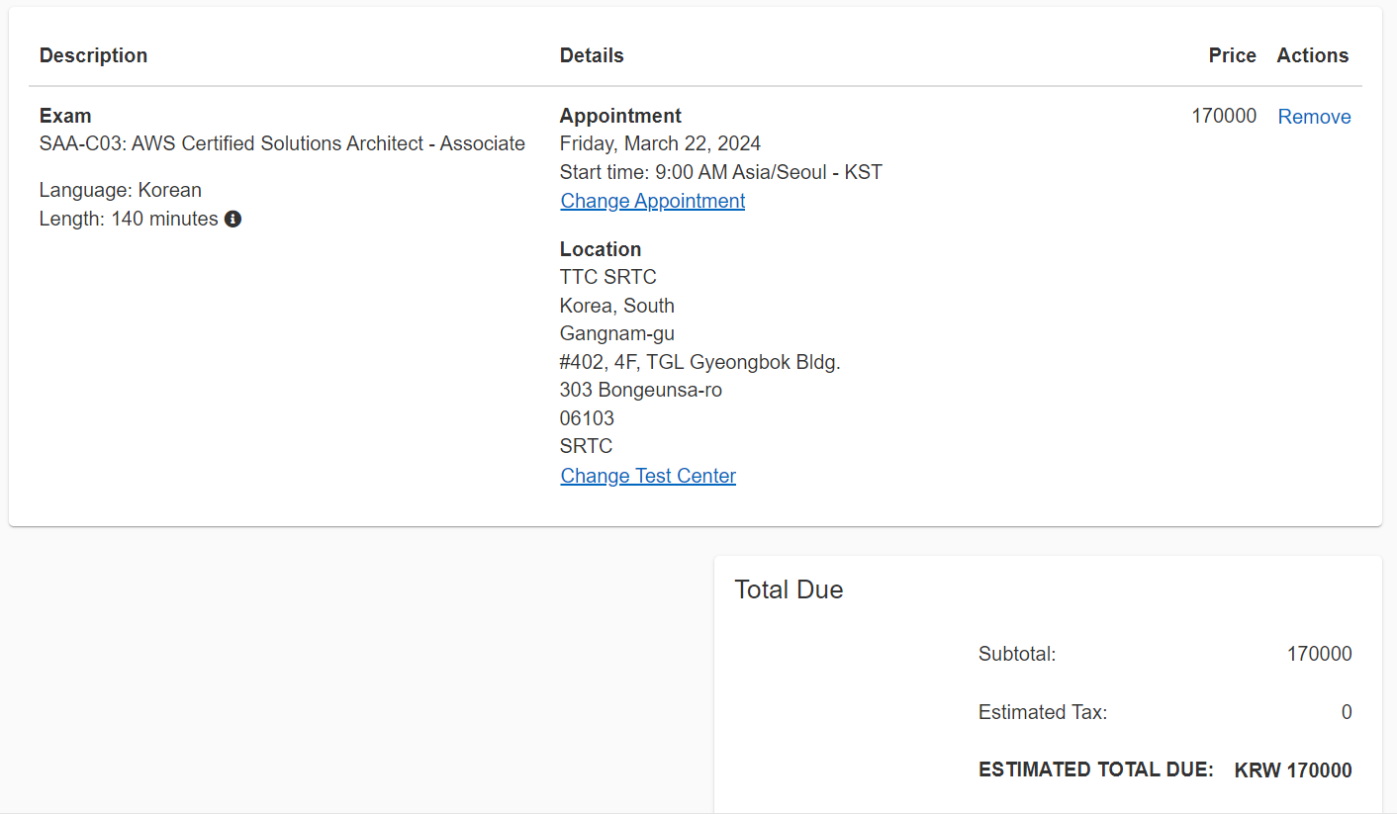Click the Price column header

pos(1232,55)
